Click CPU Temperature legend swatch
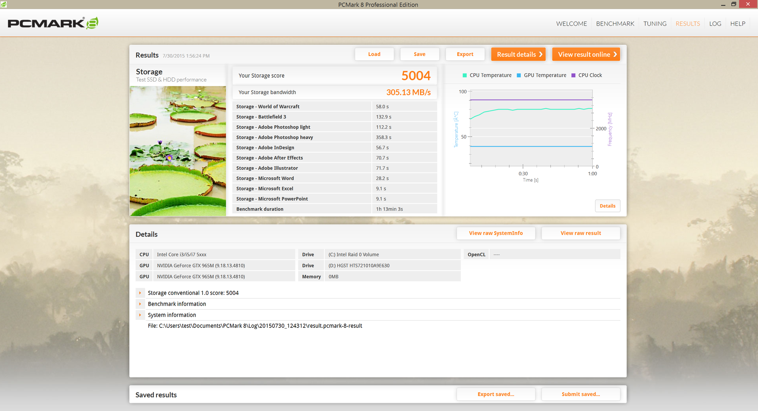The height and width of the screenshot is (411, 758). point(465,75)
